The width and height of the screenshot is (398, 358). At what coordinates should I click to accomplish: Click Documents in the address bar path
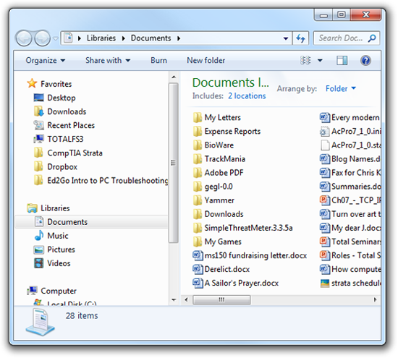pyautogui.click(x=151, y=38)
